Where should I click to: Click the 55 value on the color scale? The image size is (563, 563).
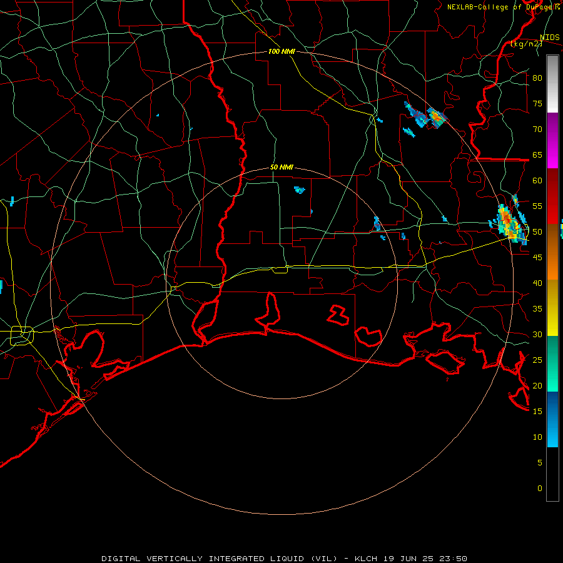[537, 206]
